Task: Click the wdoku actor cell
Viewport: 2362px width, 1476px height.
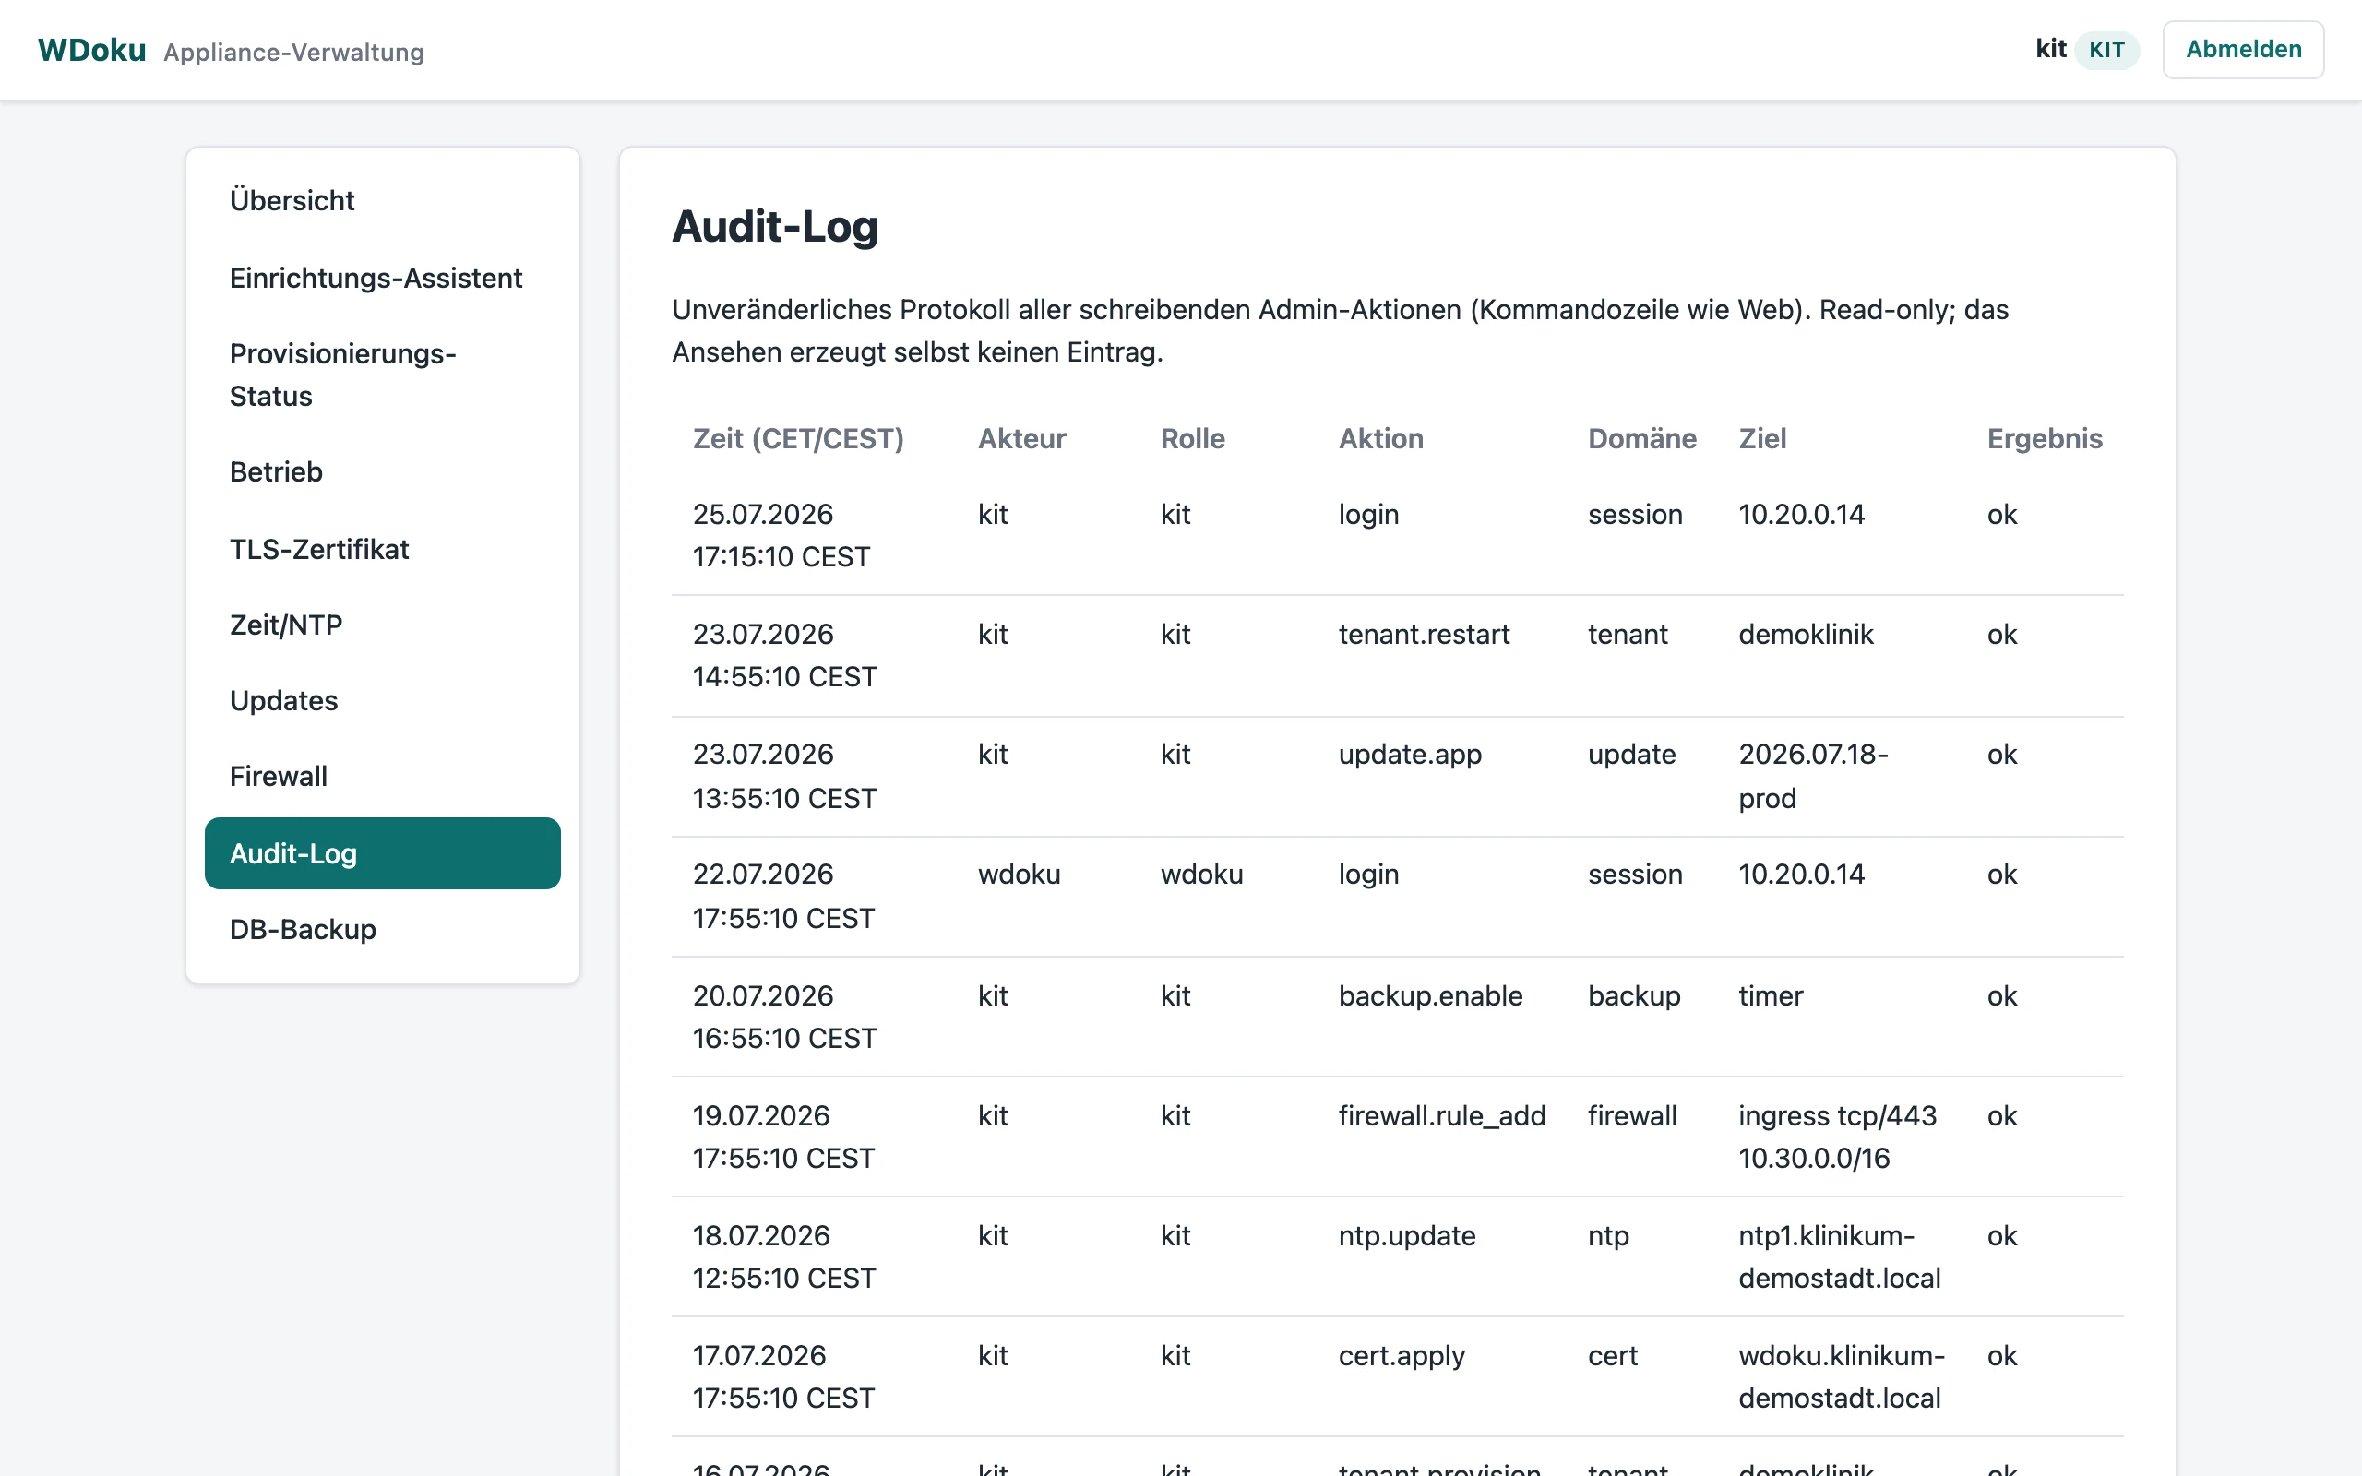Action: [1019, 875]
